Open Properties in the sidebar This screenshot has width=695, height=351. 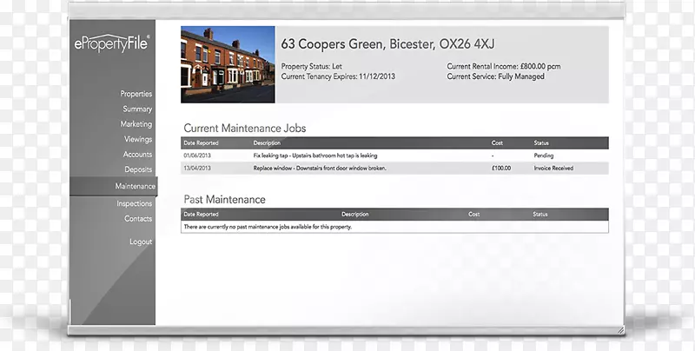[x=136, y=94]
